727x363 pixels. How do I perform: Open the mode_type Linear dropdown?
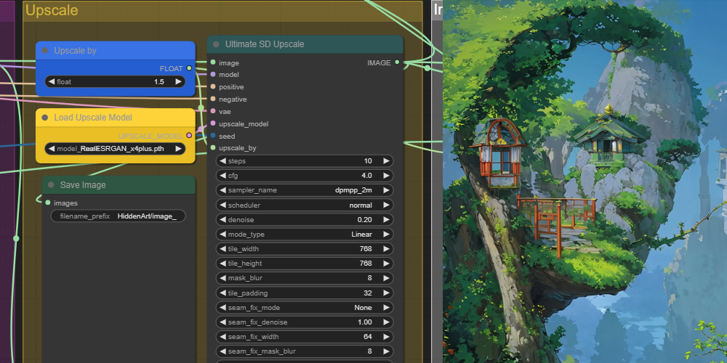pos(305,234)
